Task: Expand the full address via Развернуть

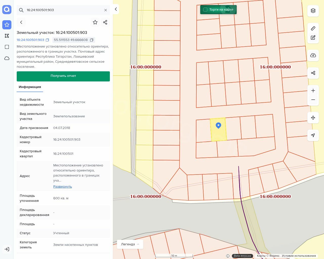Action: click(63, 187)
